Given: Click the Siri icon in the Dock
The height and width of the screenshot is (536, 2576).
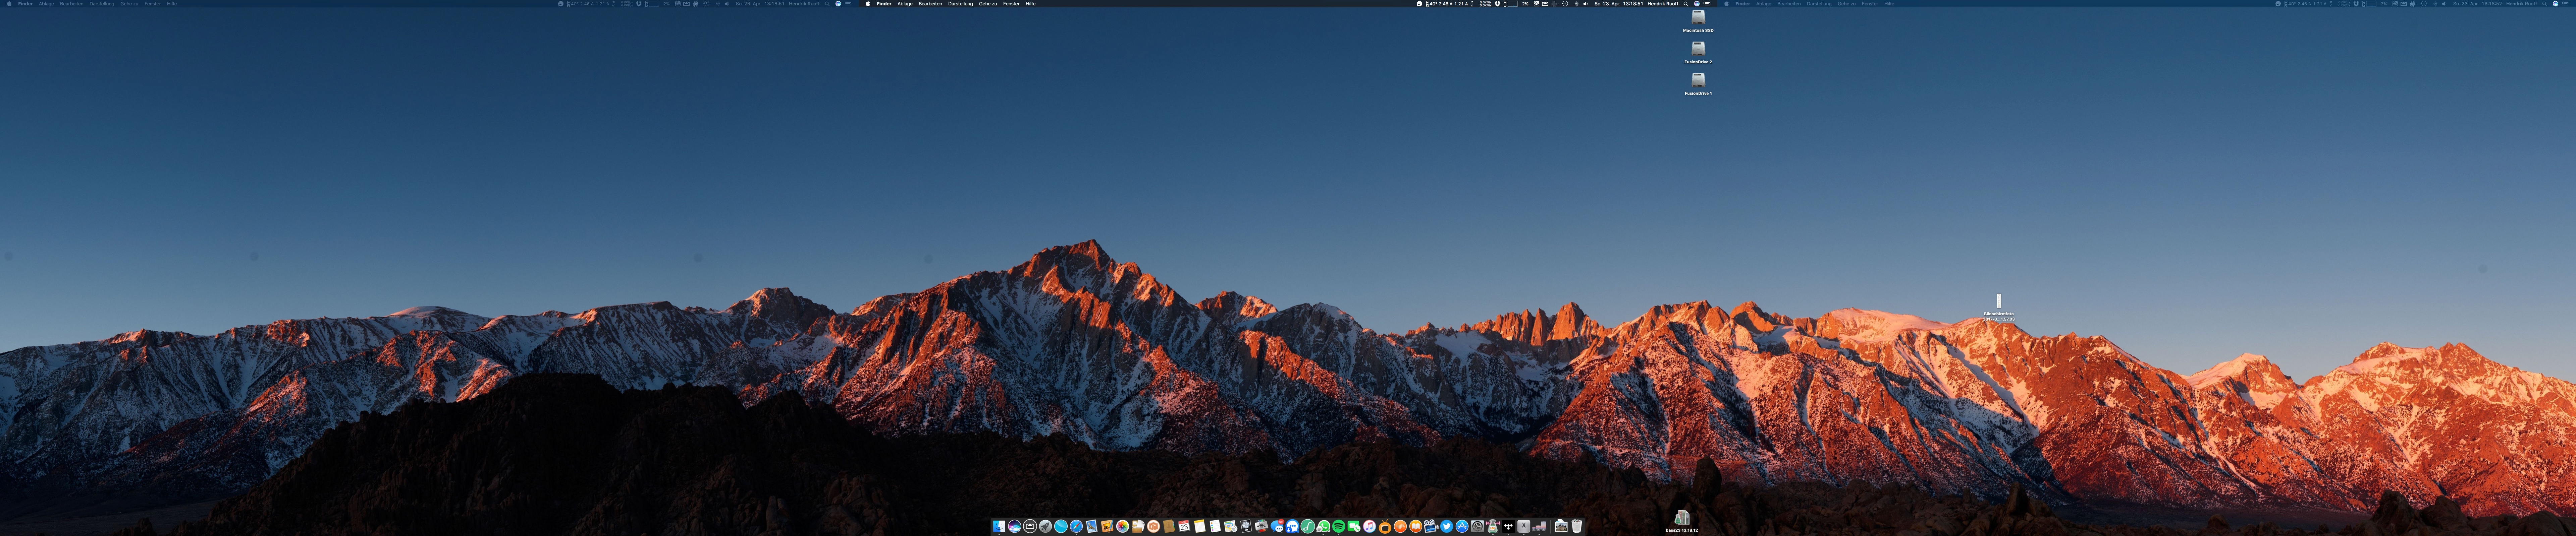Looking at the screenshot, I should click(x=1015, y=526).
